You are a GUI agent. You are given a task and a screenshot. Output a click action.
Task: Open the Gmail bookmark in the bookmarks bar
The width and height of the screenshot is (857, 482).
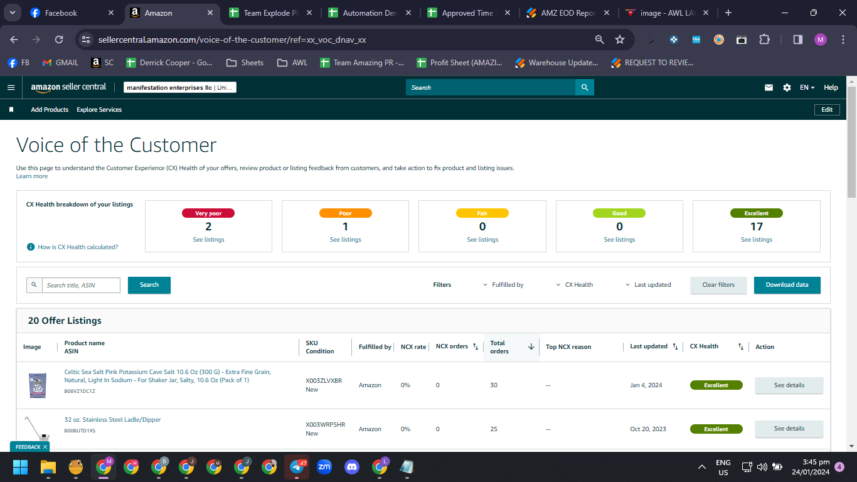60,63
